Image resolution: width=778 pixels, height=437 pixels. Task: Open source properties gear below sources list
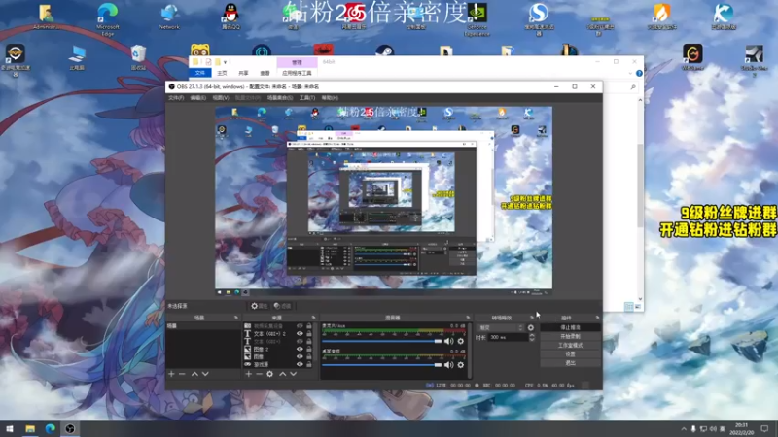(x=270, y=374)
